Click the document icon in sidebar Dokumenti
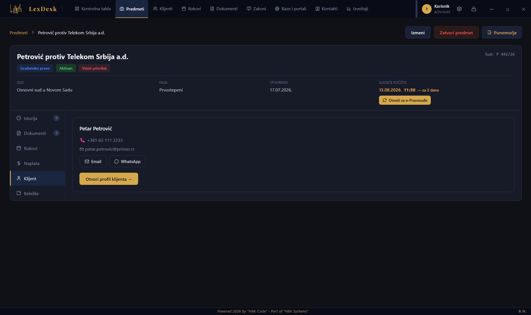The image size is (531, 315). pos(19,133)
